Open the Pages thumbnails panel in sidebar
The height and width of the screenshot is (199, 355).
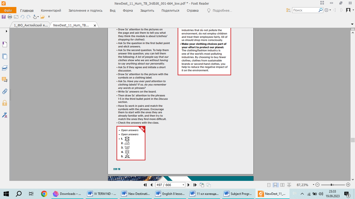tap(5, 56)
